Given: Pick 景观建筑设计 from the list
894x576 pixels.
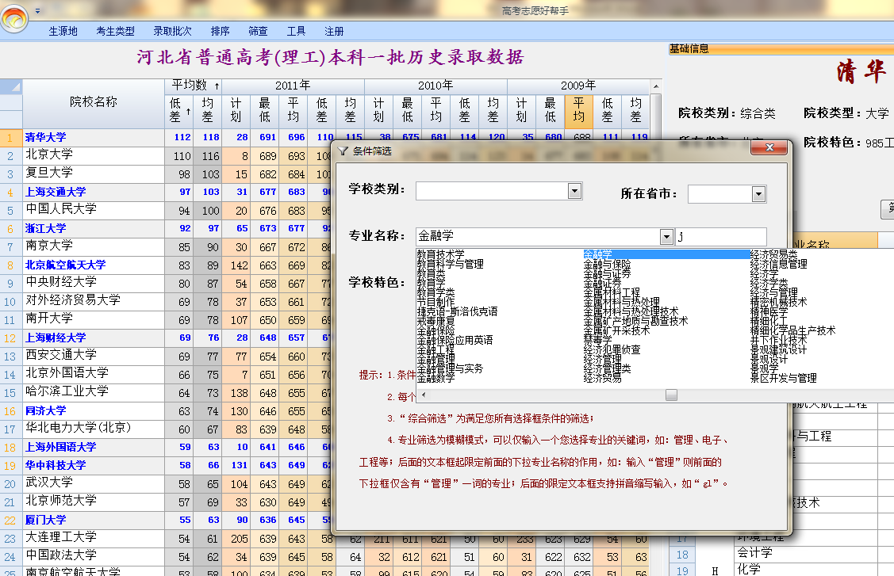Looking at the screenshot, I should coord(779,349).
